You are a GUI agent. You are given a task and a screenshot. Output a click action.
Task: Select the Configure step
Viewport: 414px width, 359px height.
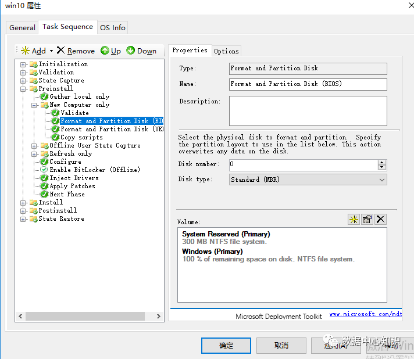point(65,161)
